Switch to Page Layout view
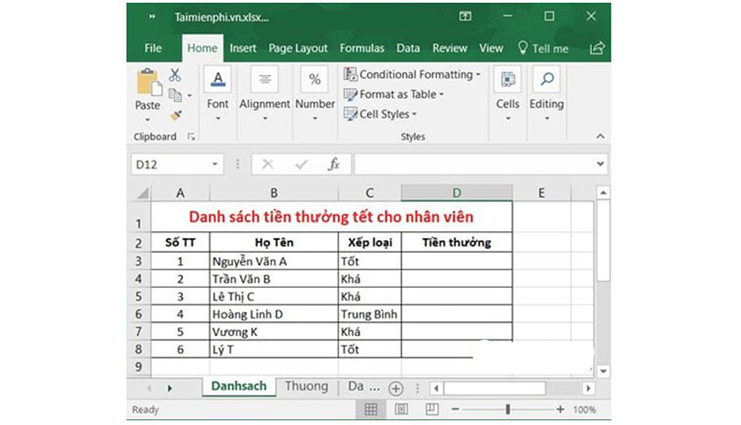Screen dimensions: 741x425 click(401, 409)
